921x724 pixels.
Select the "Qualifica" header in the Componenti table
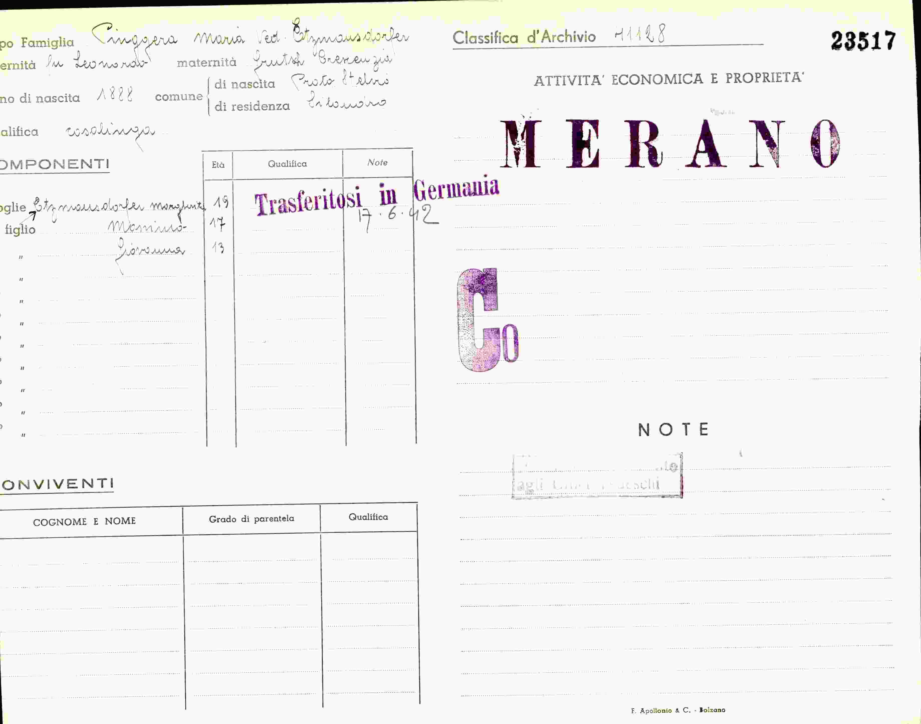coord(287,164)
